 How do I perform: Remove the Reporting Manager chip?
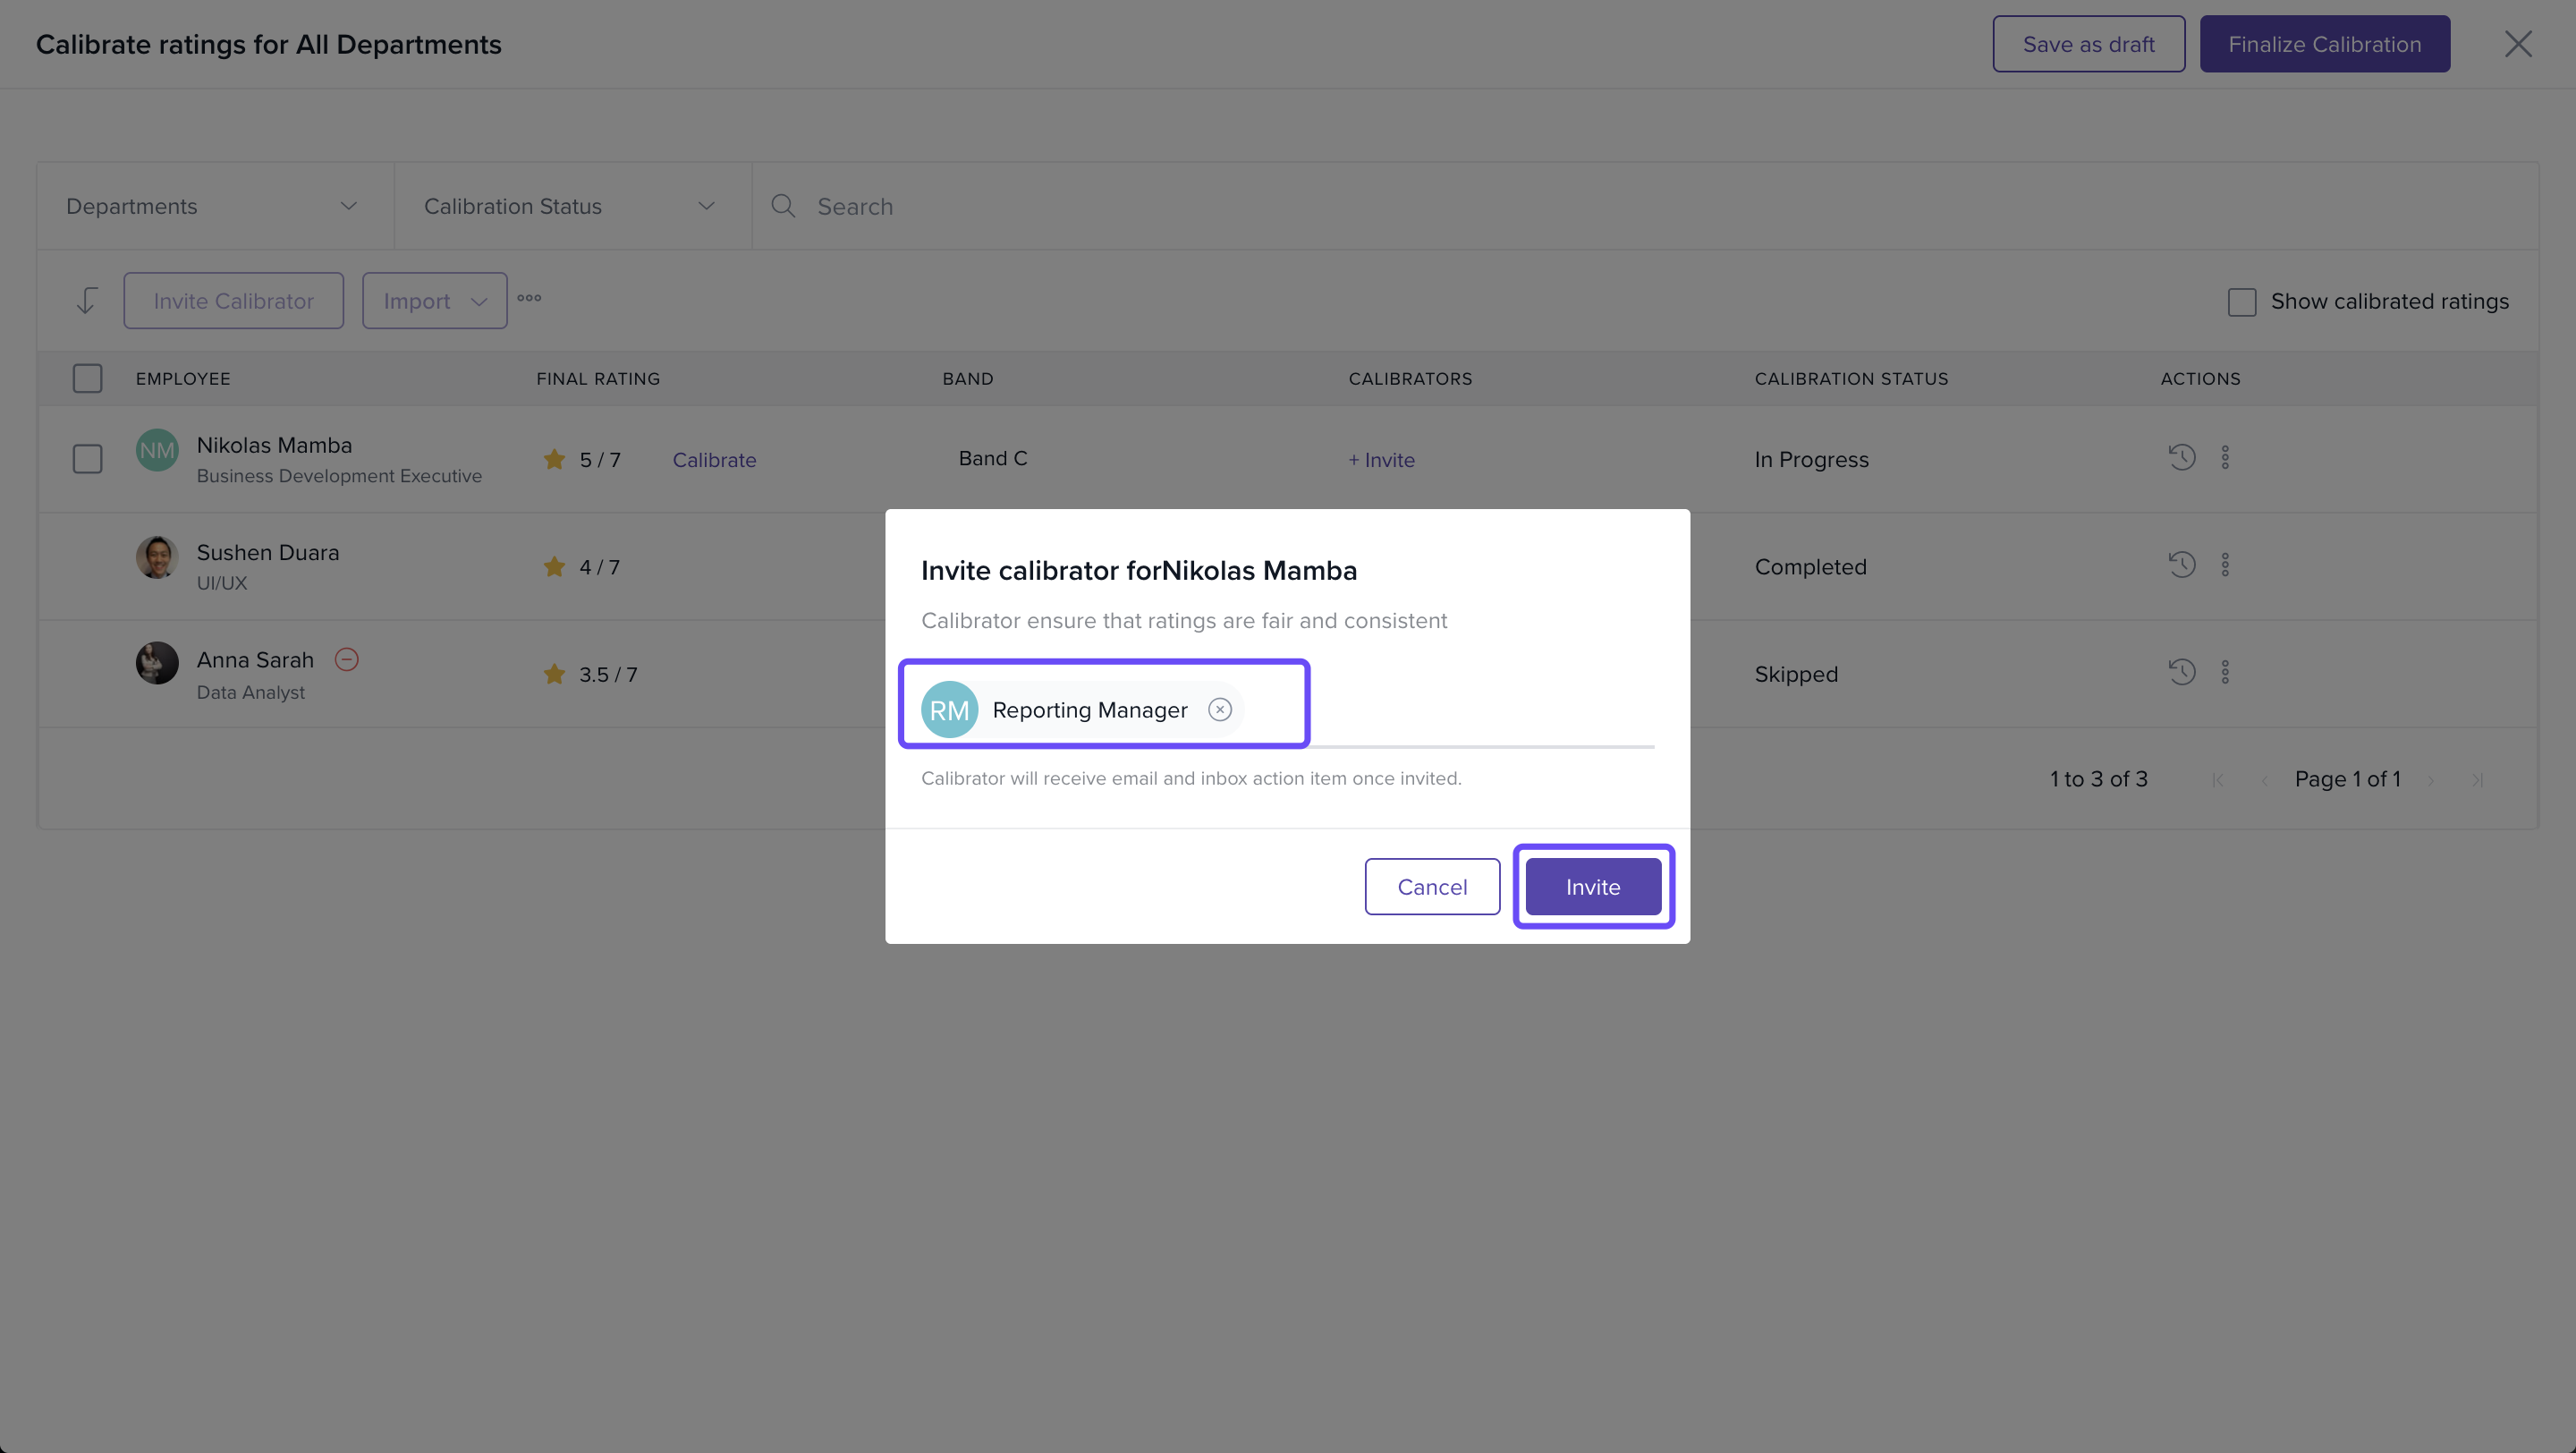click(1219, 710)
